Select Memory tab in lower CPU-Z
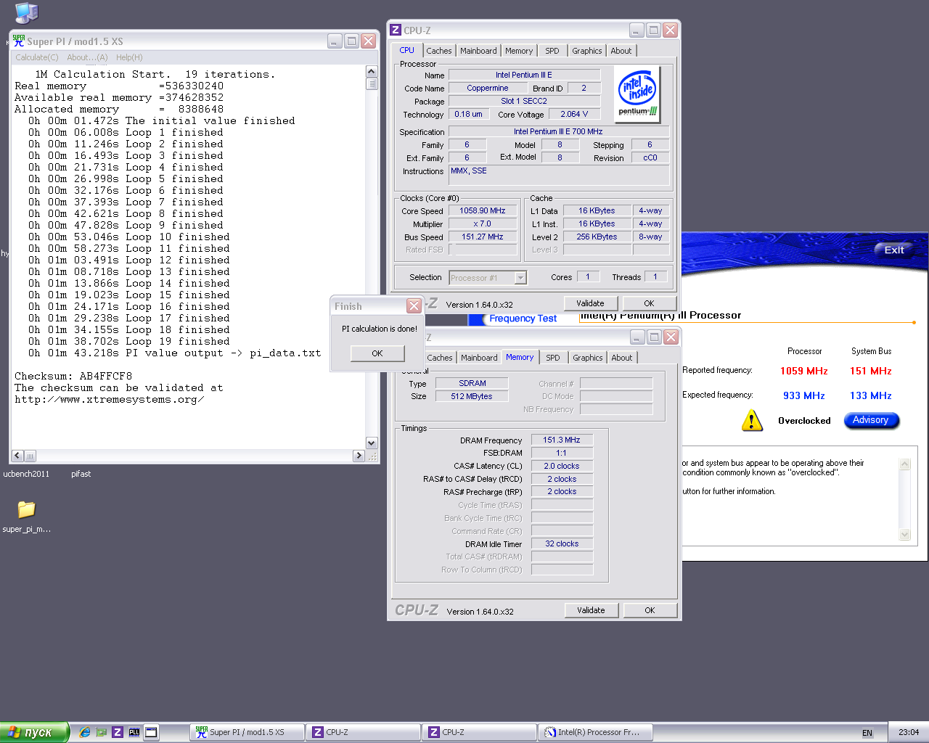This screenshot has height=743, width=929. (x=520, y=357)
